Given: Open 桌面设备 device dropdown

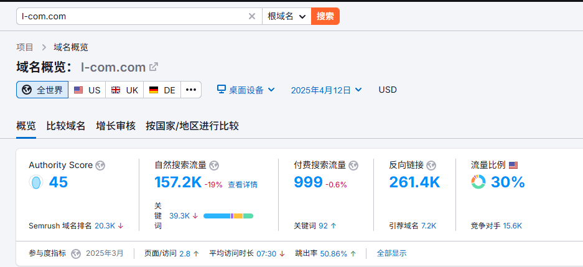Looking at the screenshot, I should click(x=246, y=90).
